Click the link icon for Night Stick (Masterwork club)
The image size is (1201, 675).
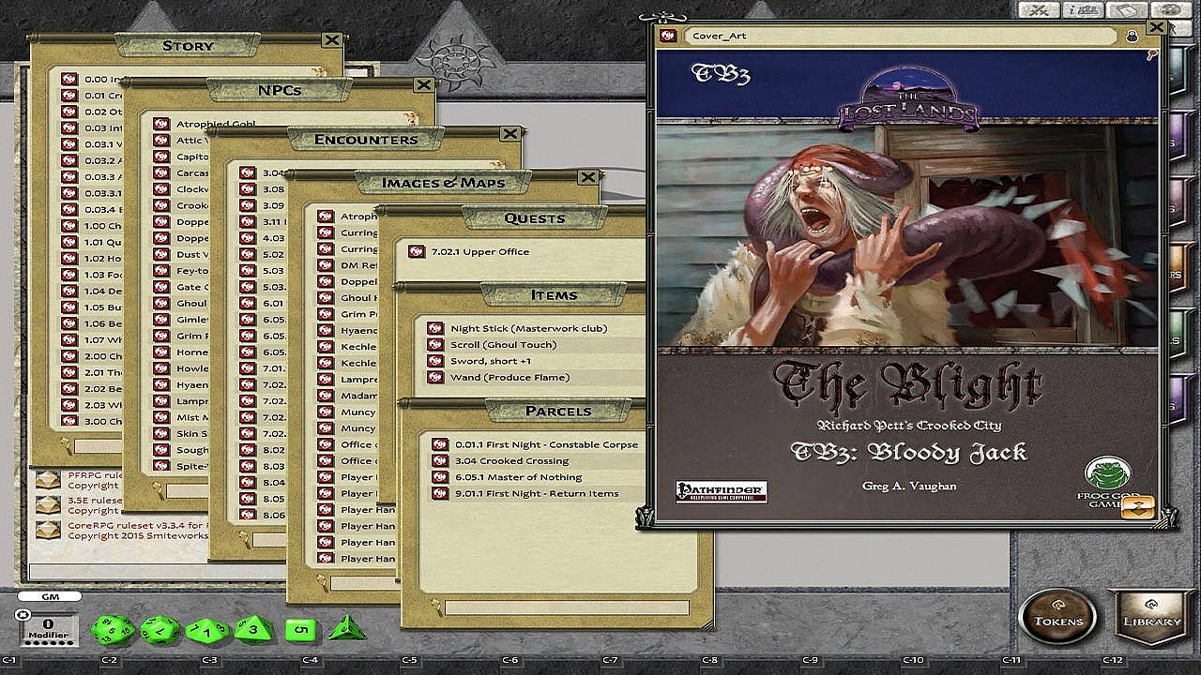coord(434,328)
